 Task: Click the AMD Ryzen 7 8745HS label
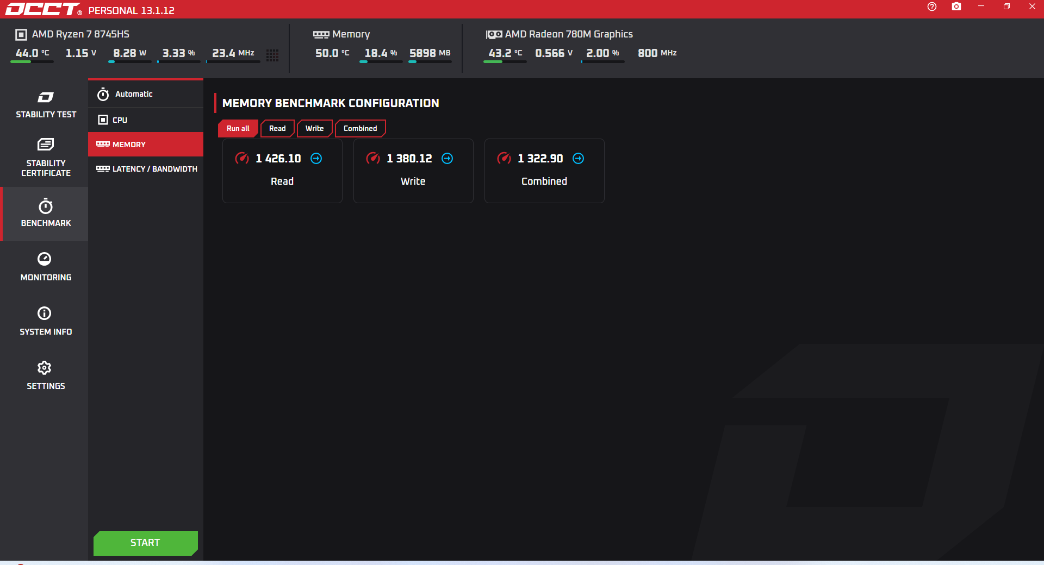point(80,34)
